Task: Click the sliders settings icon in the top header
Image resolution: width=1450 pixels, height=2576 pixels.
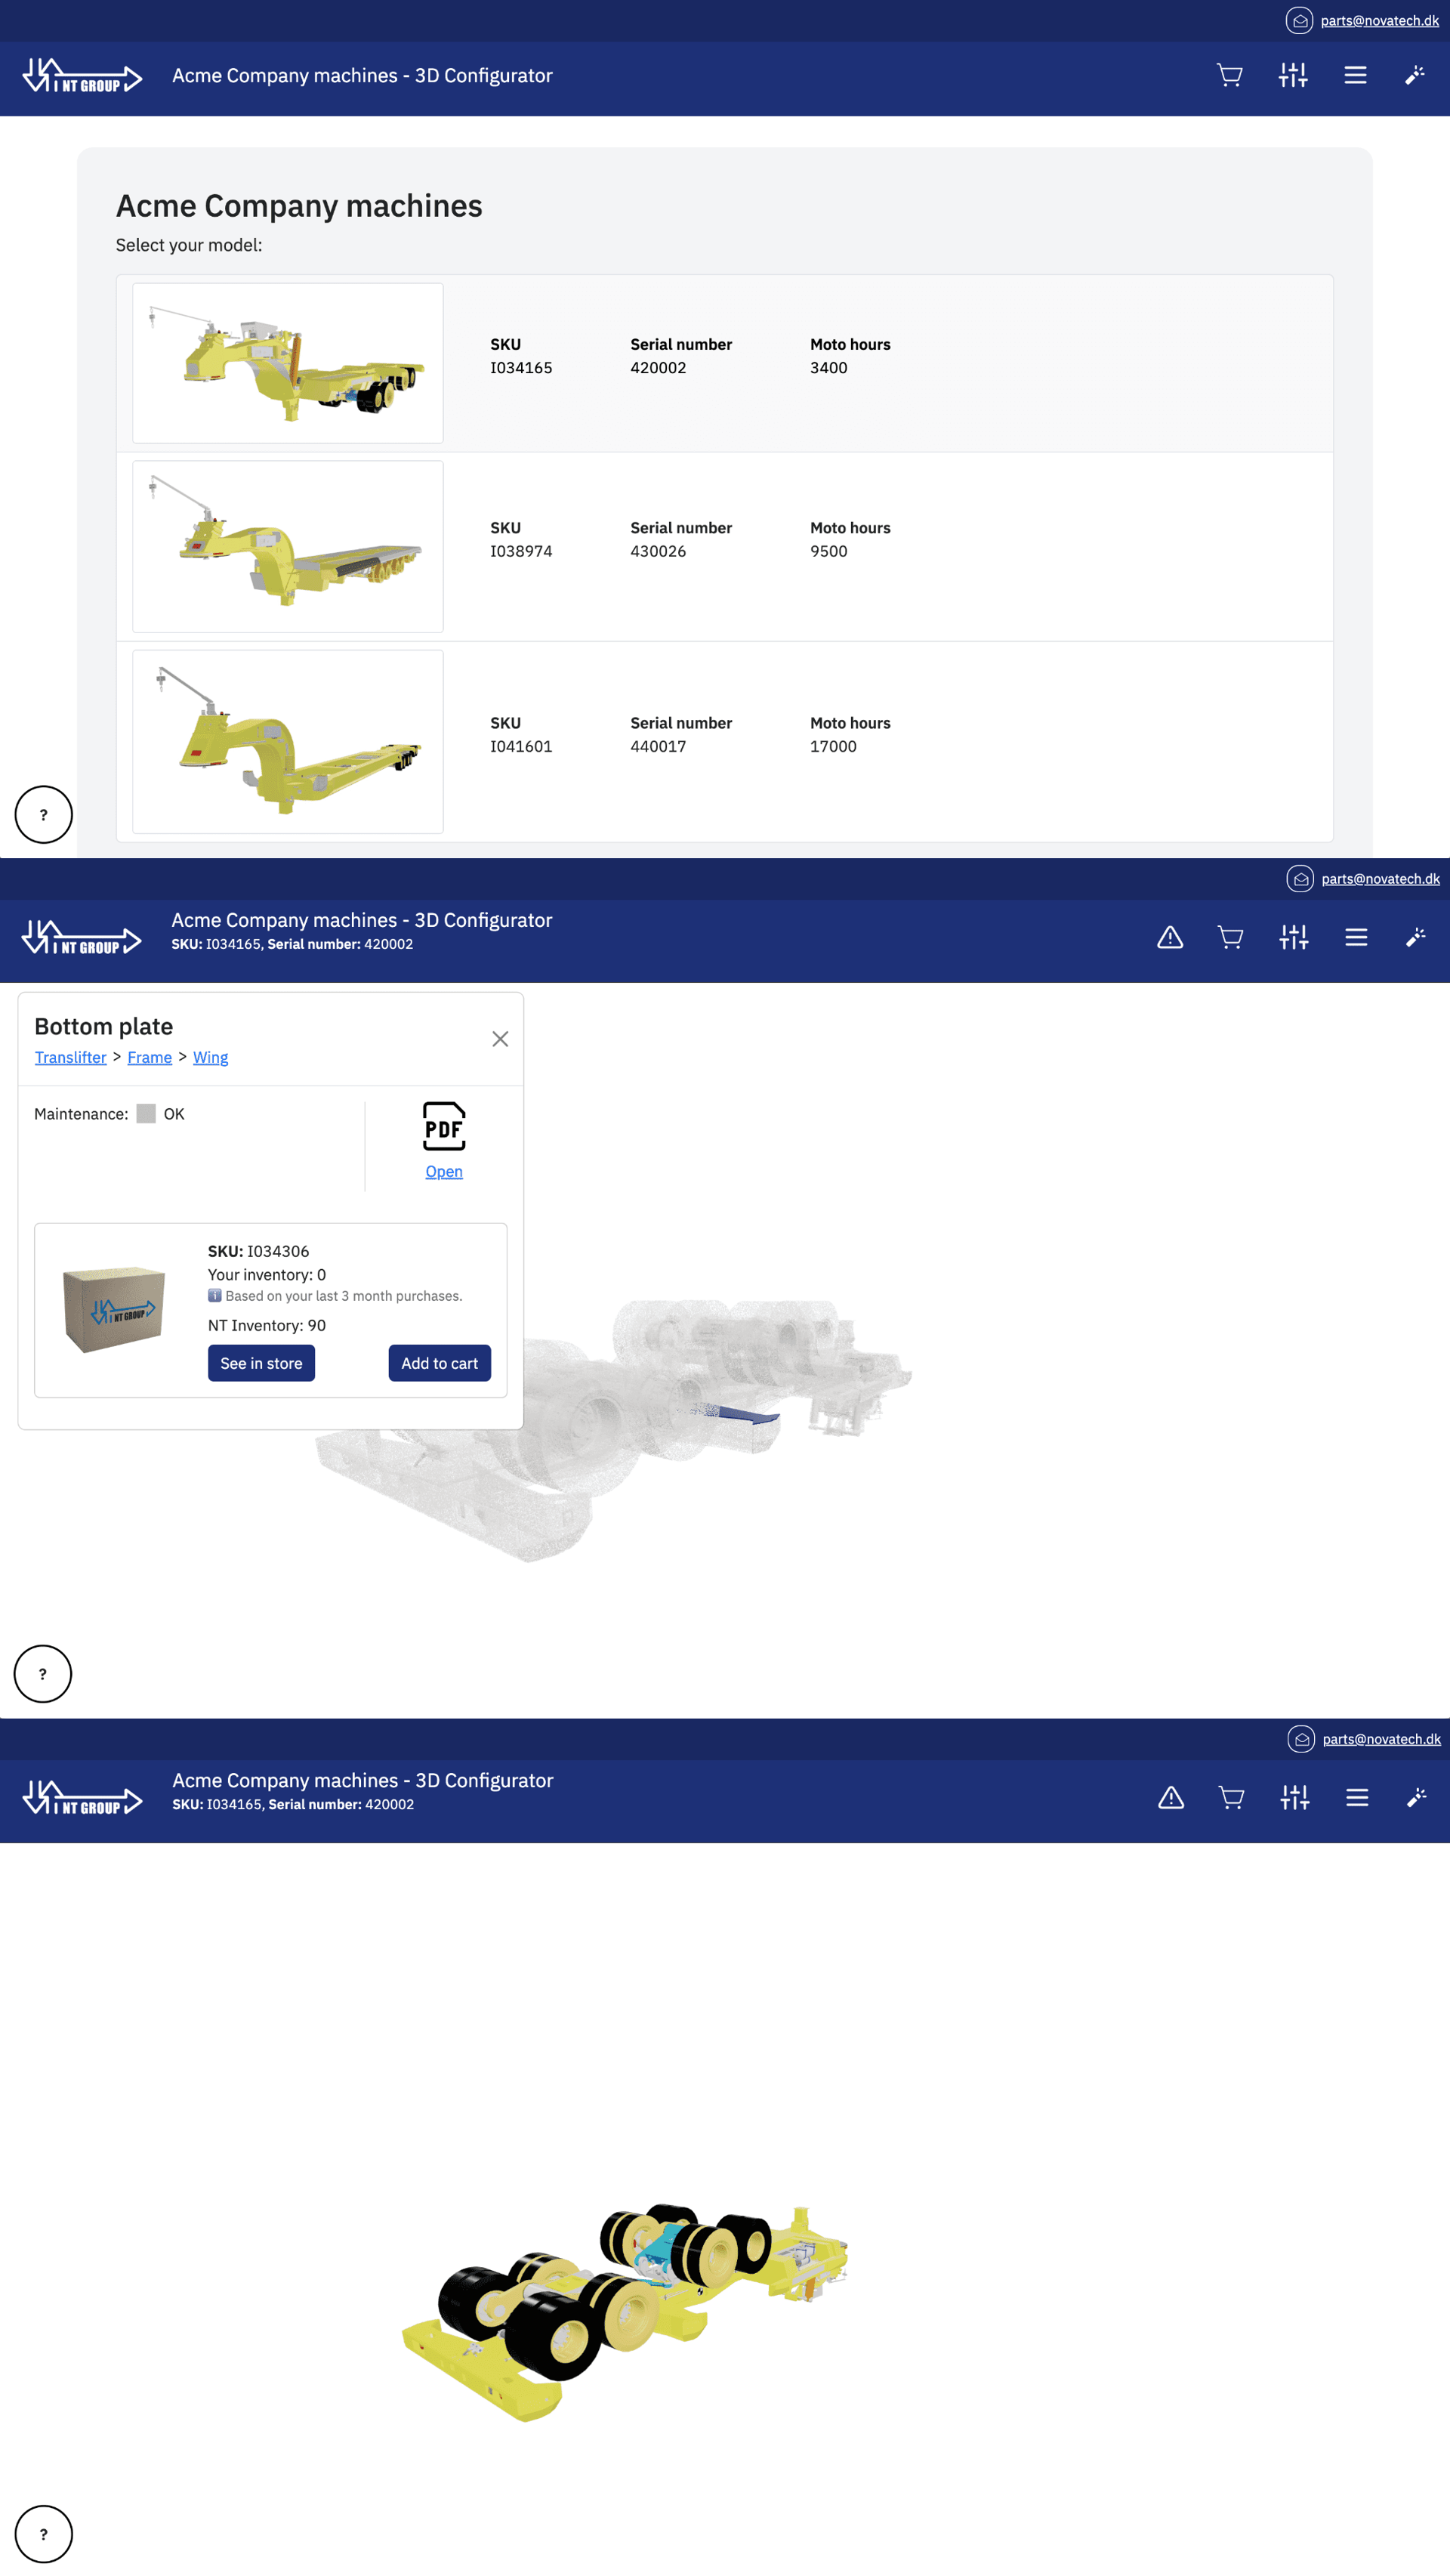Action: 1292,75
